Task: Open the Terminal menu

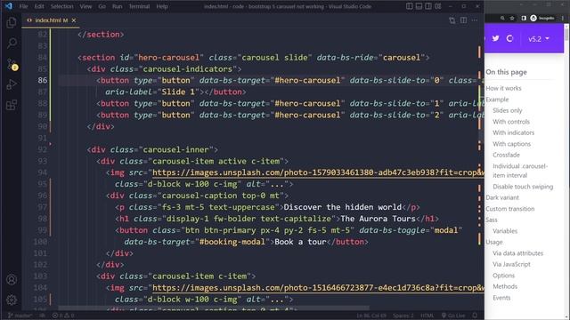Action: click(x=139, y=6)
